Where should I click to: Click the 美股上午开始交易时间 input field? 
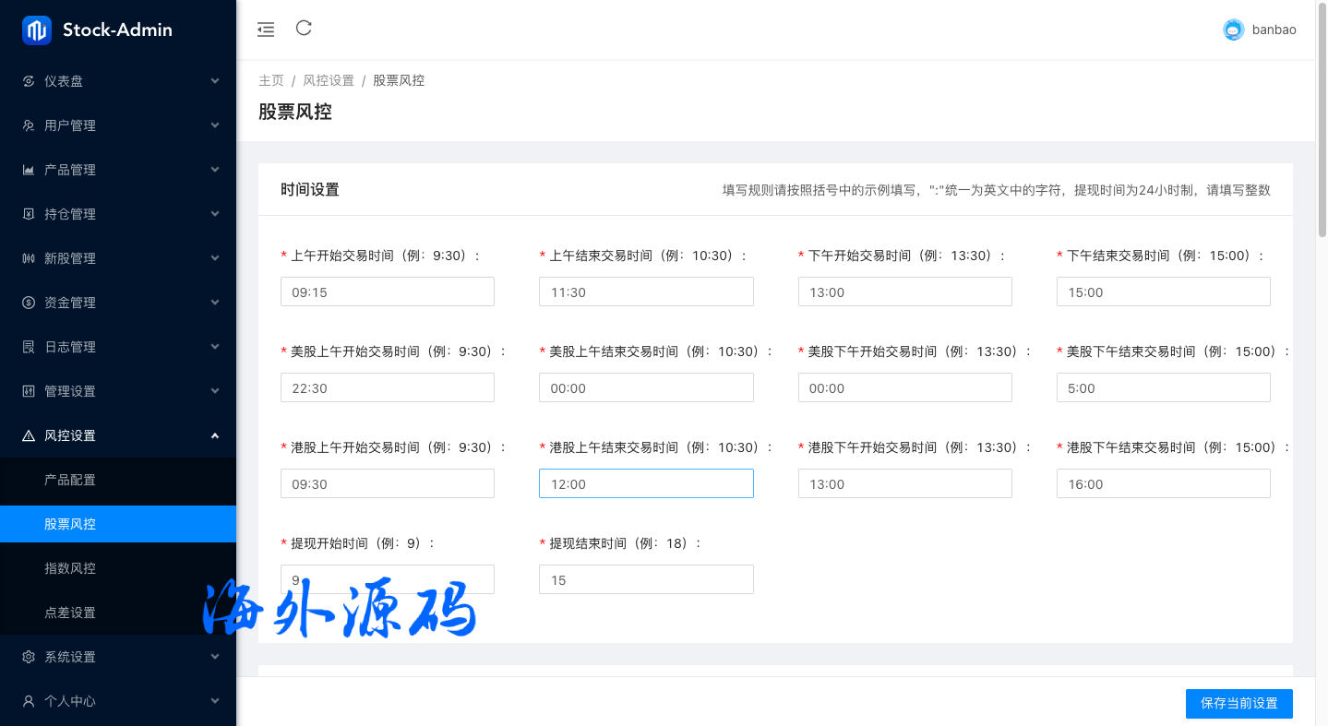pyautogui.click(x=388, y=387)
